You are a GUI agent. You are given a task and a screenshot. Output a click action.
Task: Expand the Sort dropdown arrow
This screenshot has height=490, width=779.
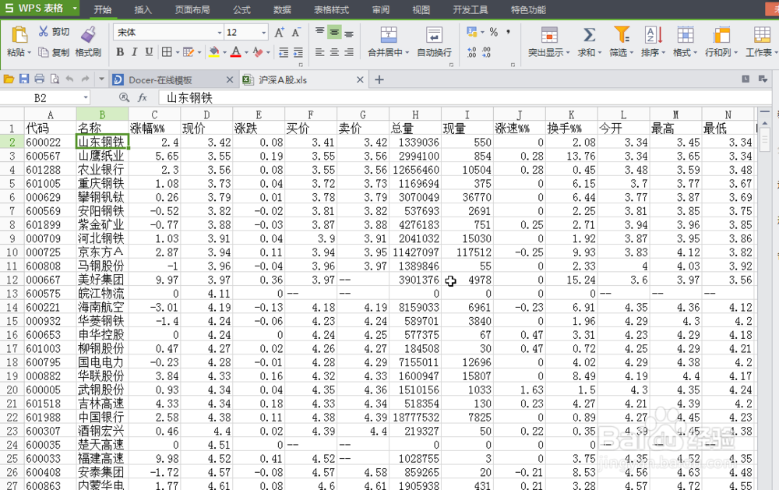(x=663, y=53)
